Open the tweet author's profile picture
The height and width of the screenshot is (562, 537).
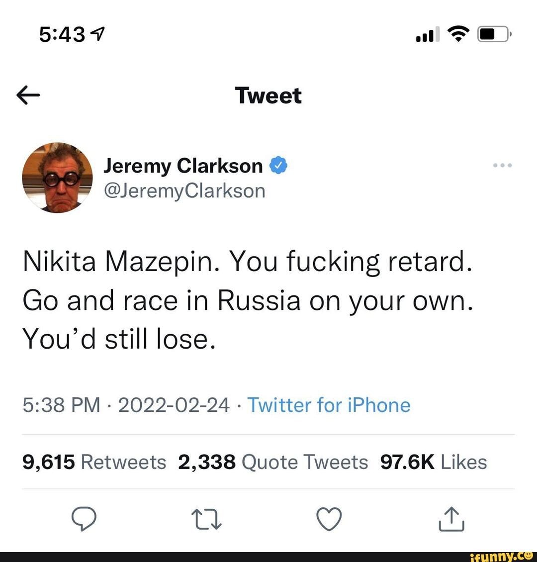pos(57,178)
